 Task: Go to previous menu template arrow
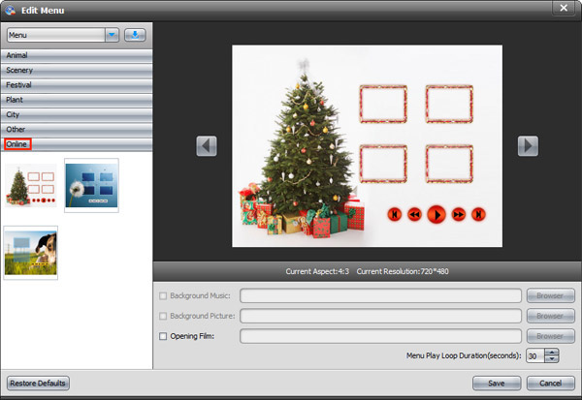[x=206, y=145]
